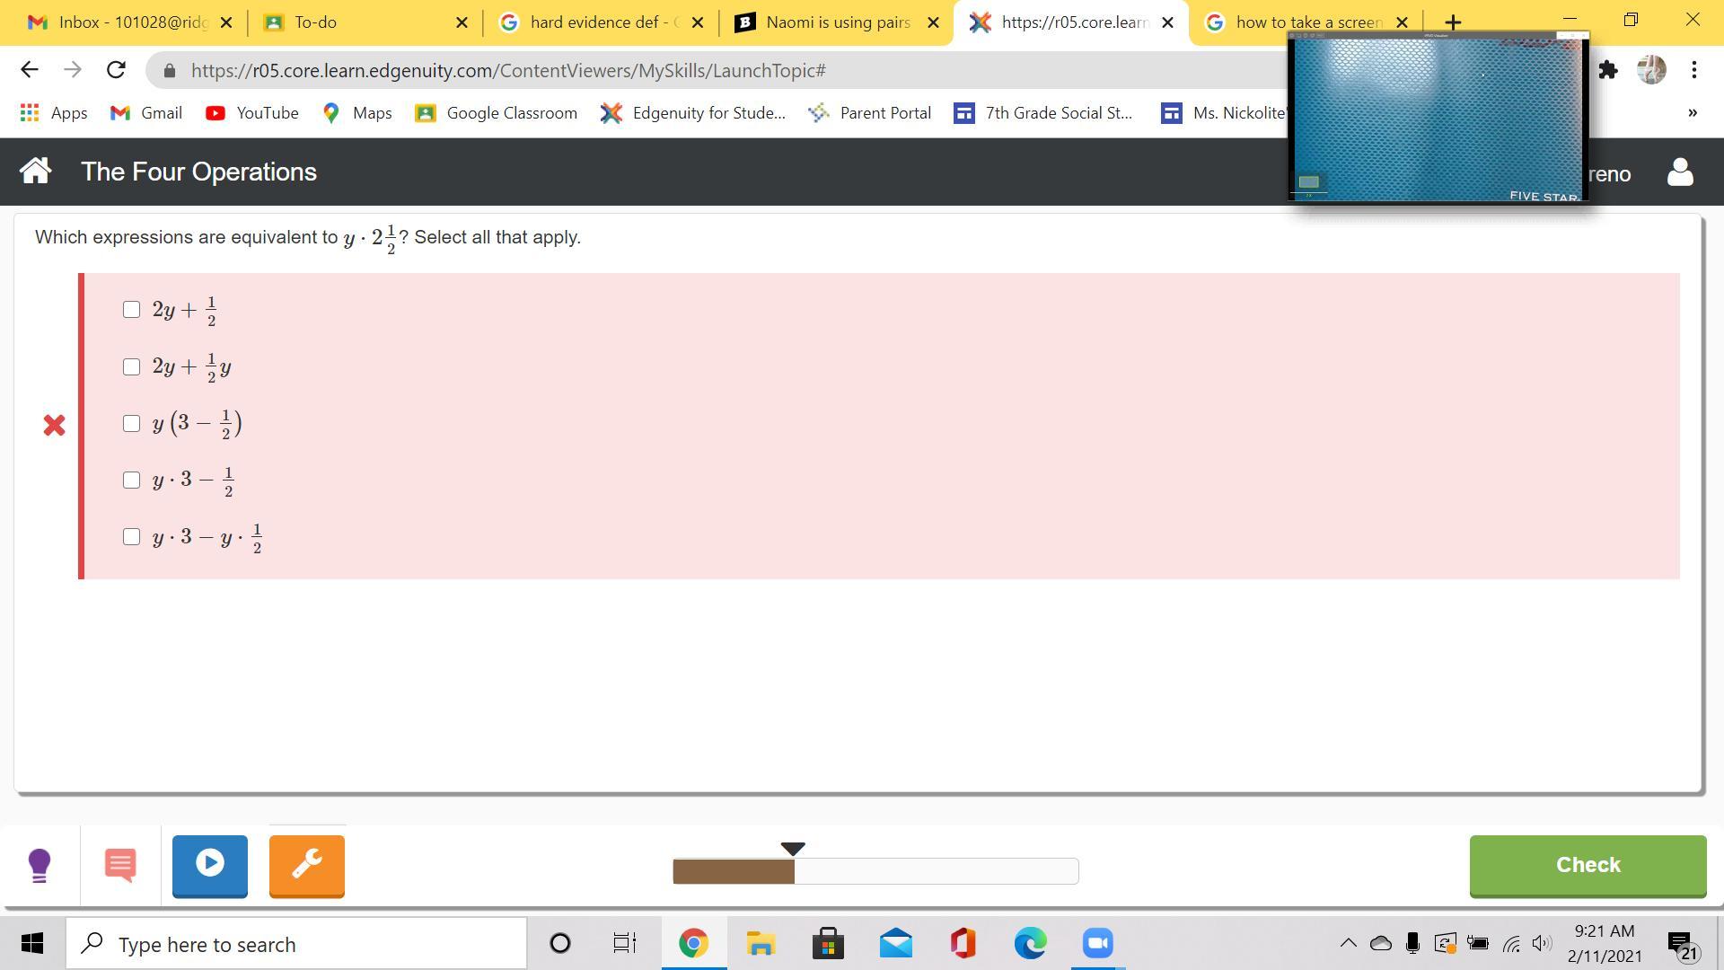Click the home icon beside The Four Operations

[35, 172]
